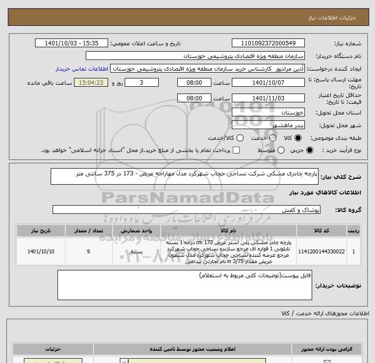
Task: Click the need number field 1101092372000549
Action: (x=268, y=43)
